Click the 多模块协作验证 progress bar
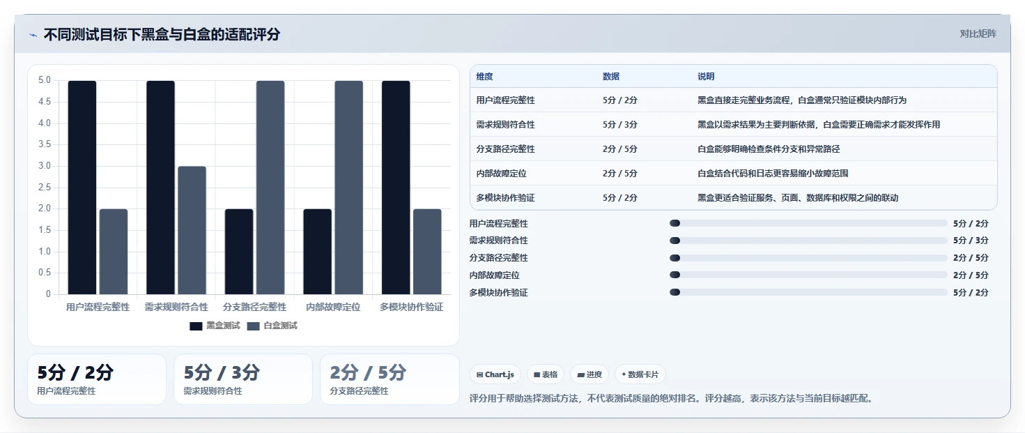 coord(808,292)
